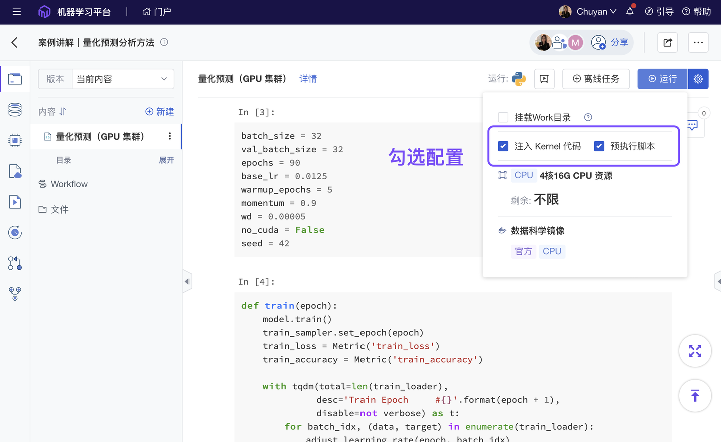
Task: Enable the 挂载Work目录 checkbox
Action: 503,117
